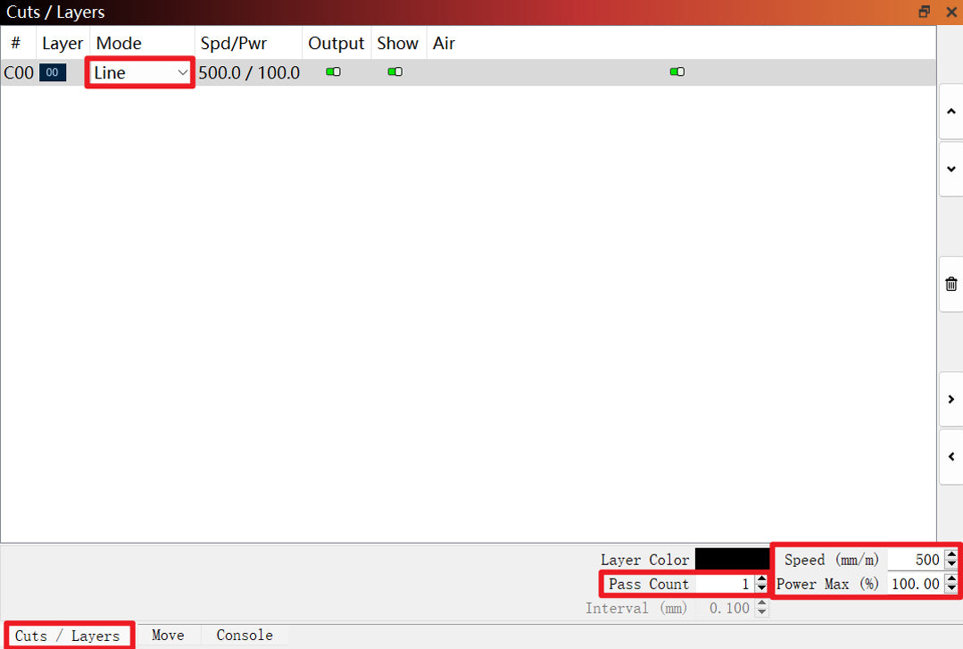This screenshot has height=649, width=963.
Task: Delete the layer using the trash icon
Action: click(x=951, y=284)
